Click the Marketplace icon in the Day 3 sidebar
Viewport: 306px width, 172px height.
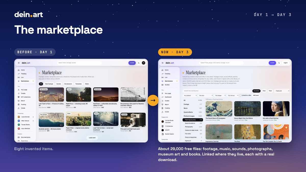click(x=162, y=81)
